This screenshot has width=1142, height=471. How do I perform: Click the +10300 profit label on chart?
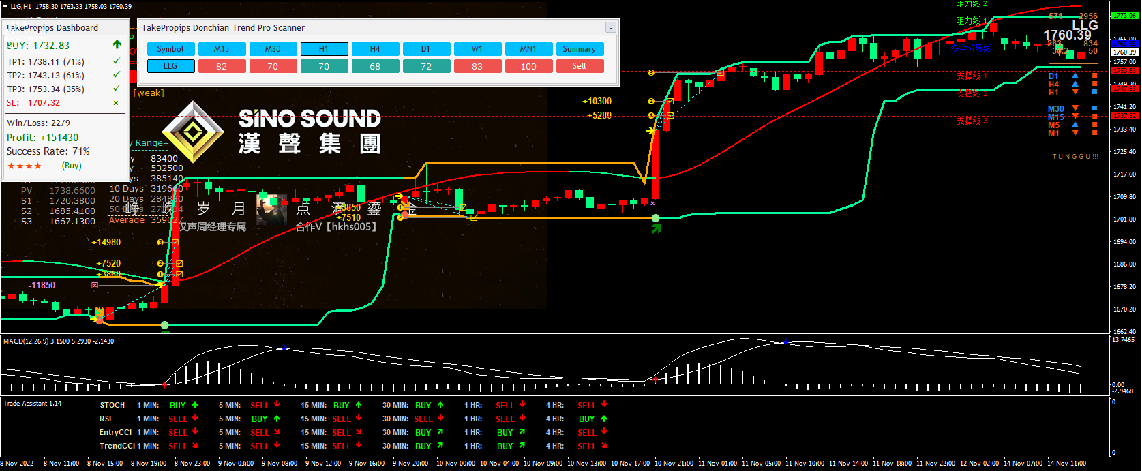pos(597,101)
